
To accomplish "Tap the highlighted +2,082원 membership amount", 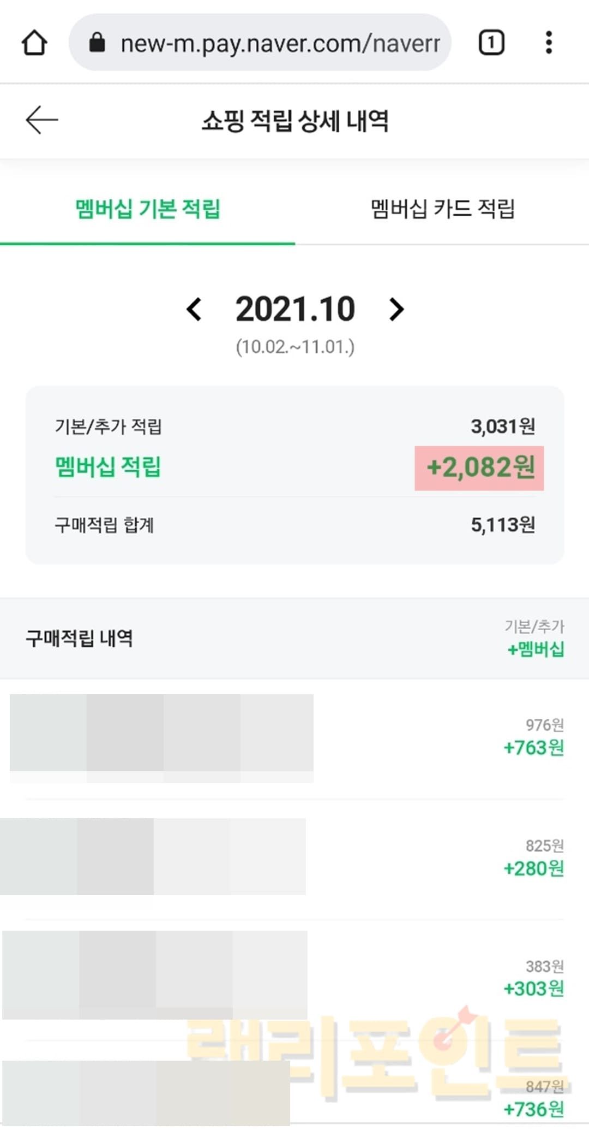I will [x=479, y=468].
